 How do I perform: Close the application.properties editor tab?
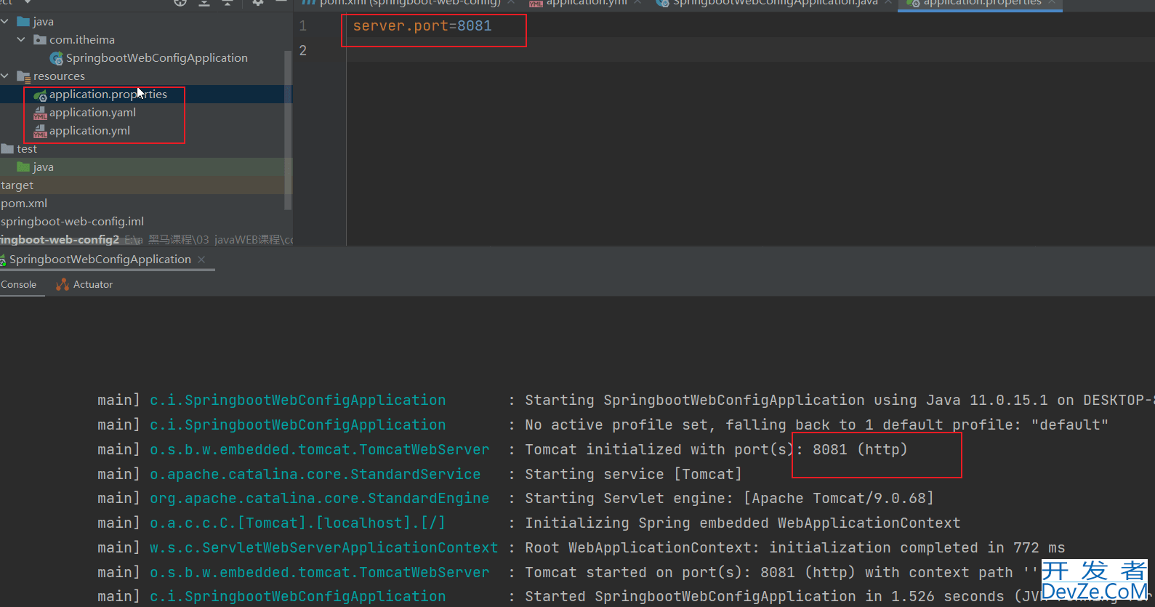(1052, 3)
